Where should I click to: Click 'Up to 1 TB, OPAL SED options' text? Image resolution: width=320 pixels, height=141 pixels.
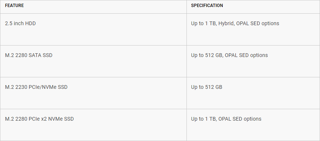226,119
